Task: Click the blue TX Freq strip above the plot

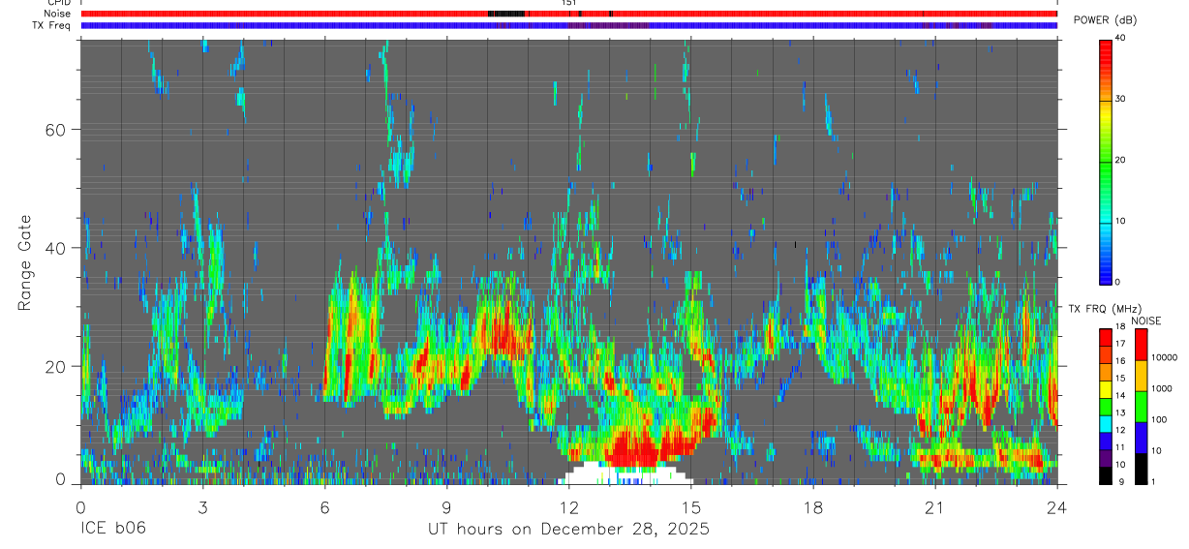Action: (x=569, y=25)
